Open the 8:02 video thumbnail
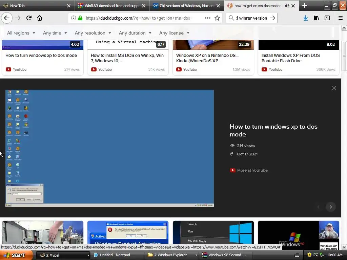The image size is (347, 260). [x=299, y=45]
